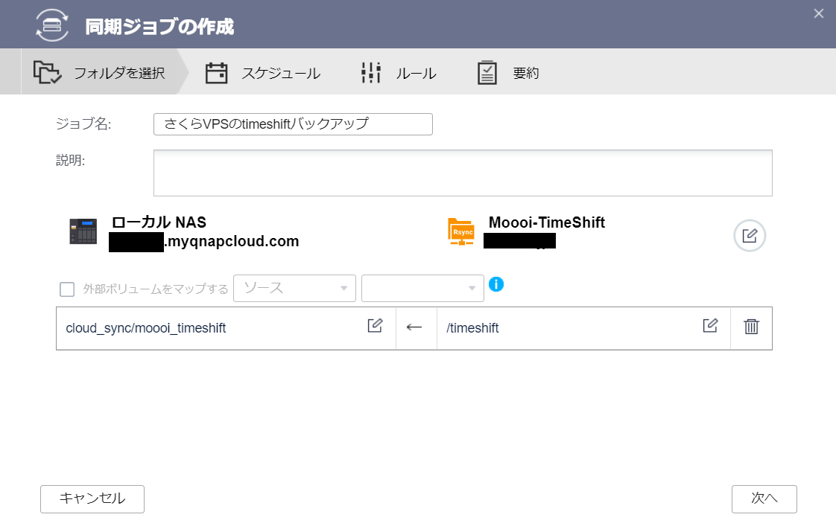Open the 要約 step tab
Image resolution: width=836 pixels, height=526 pixels.
pos(508,73)
